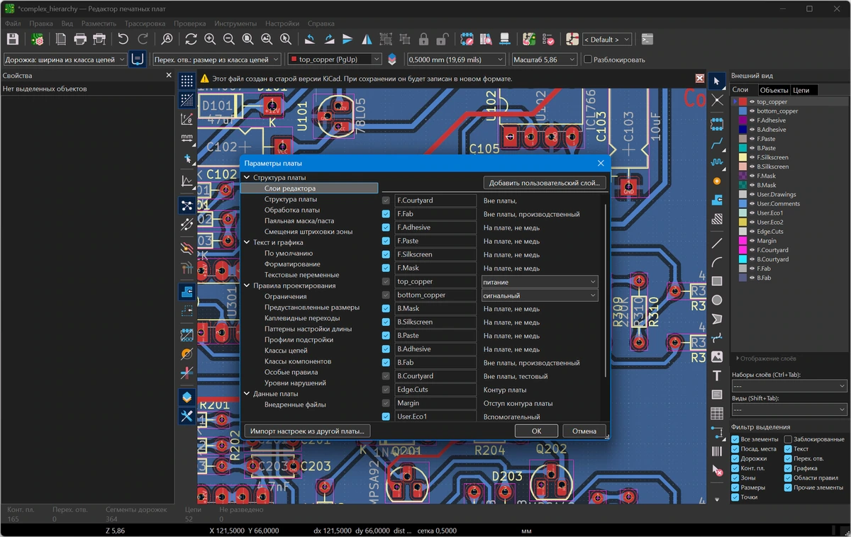The image size is (851, 537).
Task: Select the Draw arc tool
Action: (717, 262)
